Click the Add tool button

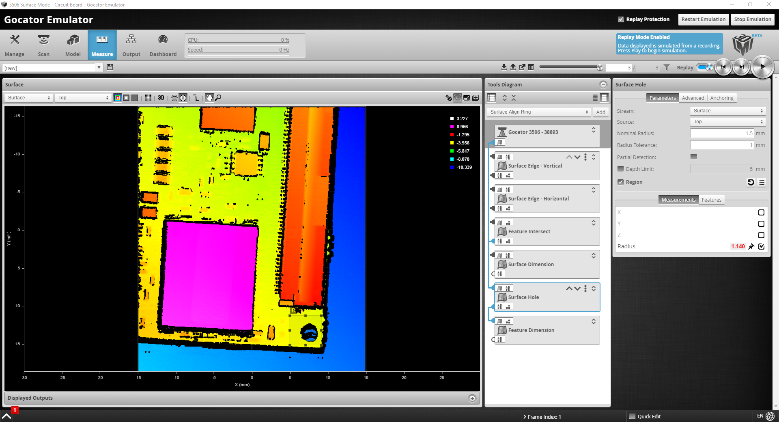pos(600,112)
